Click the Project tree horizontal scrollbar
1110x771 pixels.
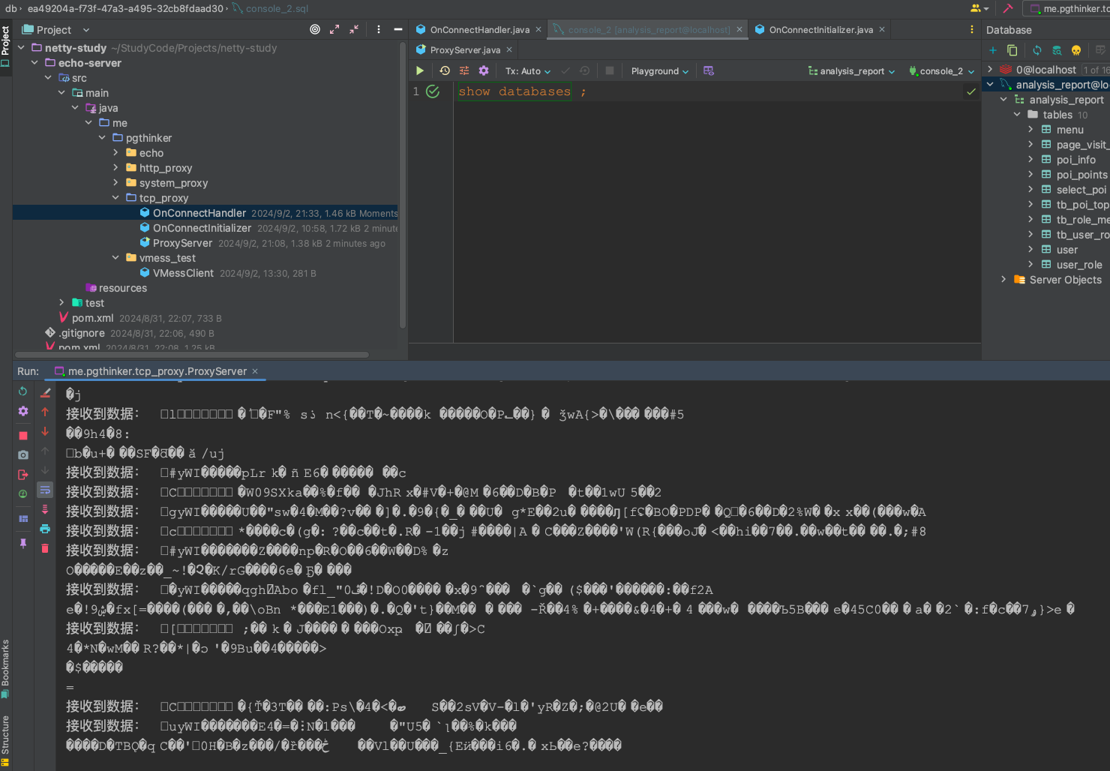click(x=193, y=355)
